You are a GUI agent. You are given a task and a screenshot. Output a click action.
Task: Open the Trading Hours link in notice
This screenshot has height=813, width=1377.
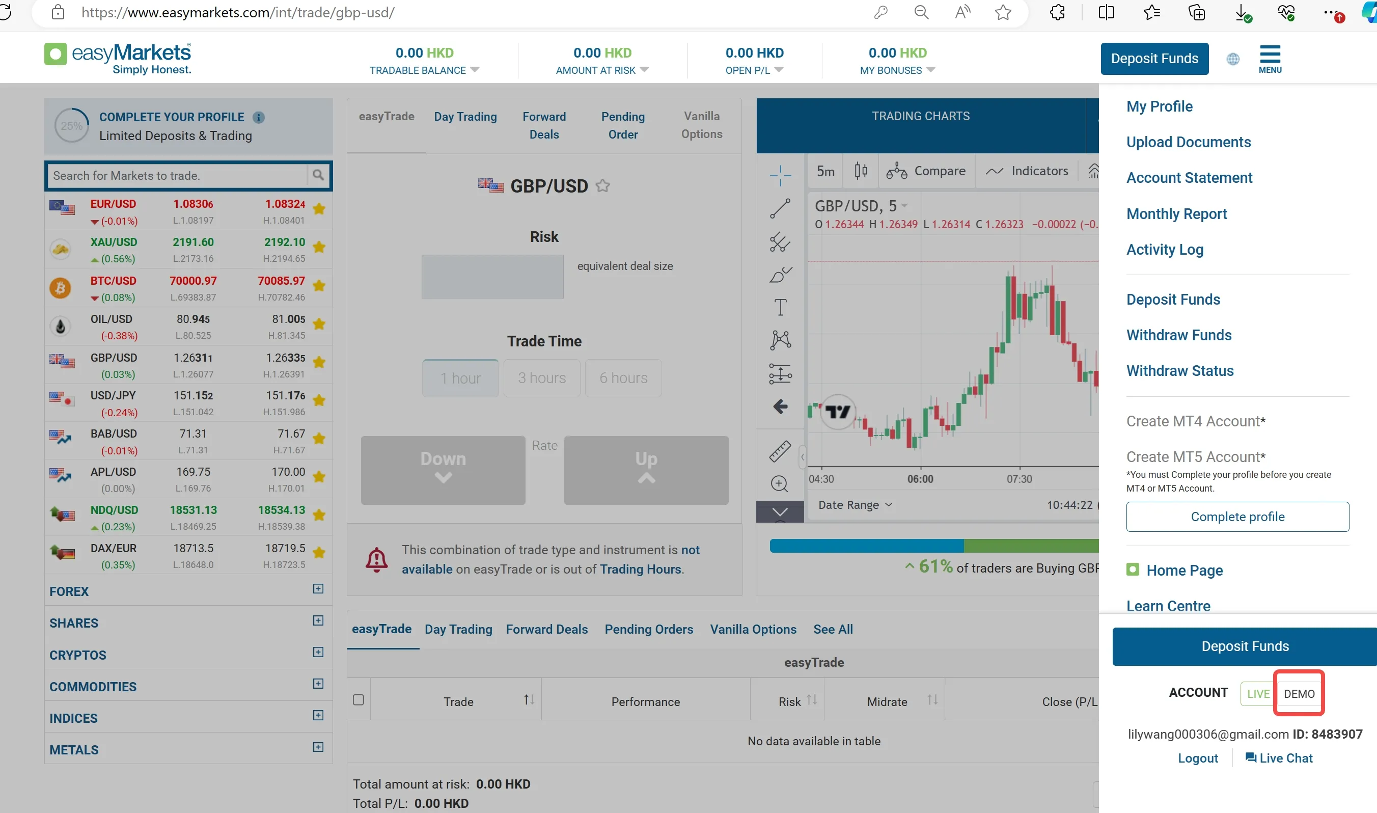641,569
